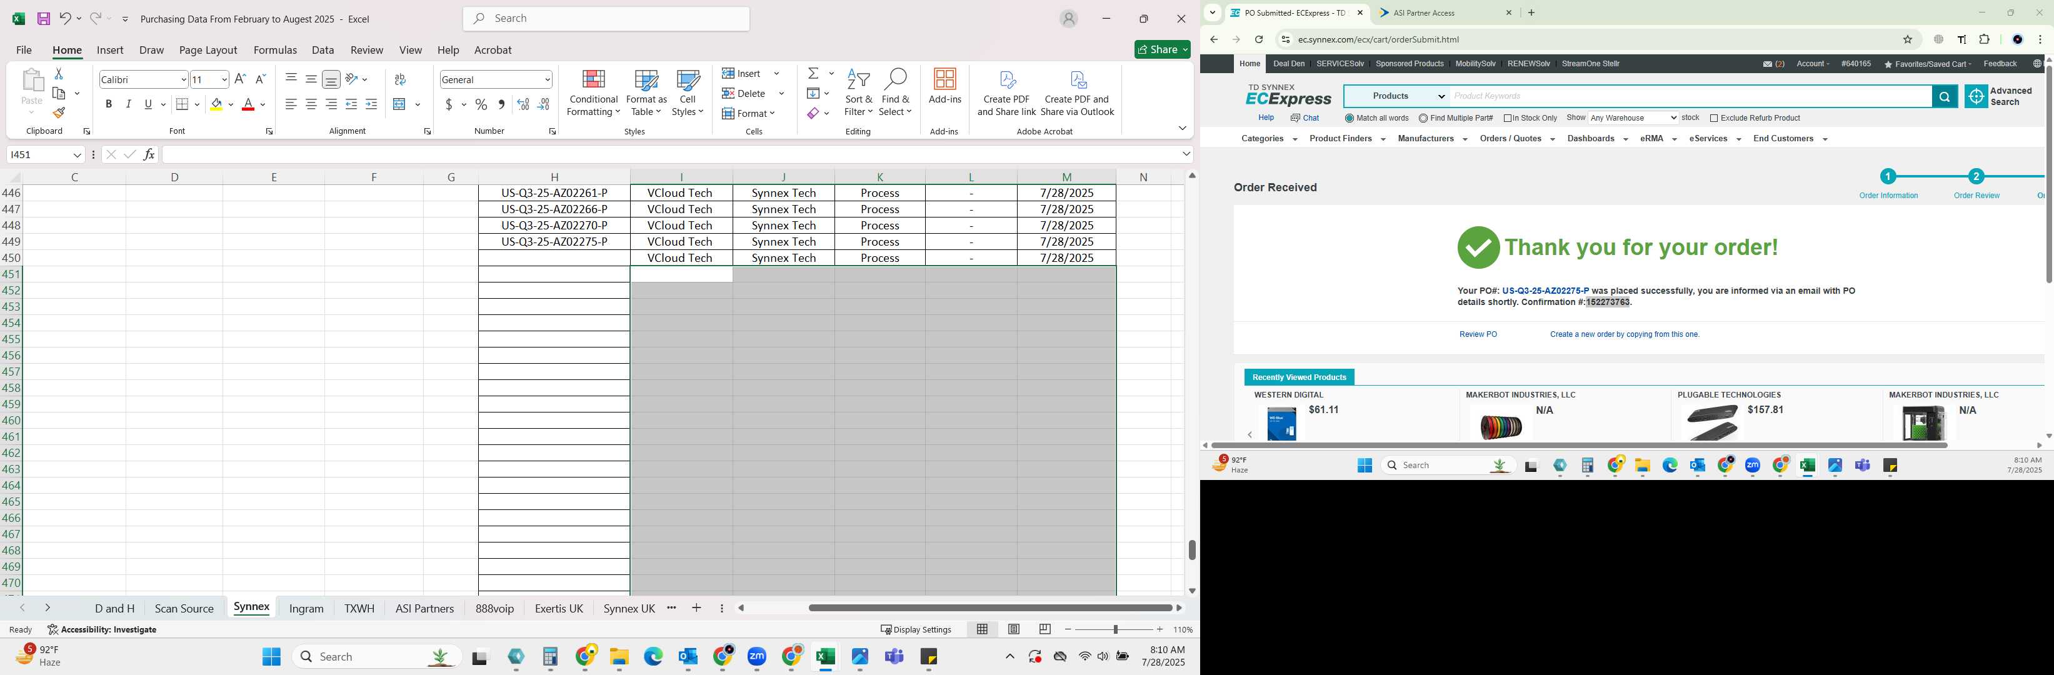Open the Fill Color yellow bucket swatch

click(217, 104)
